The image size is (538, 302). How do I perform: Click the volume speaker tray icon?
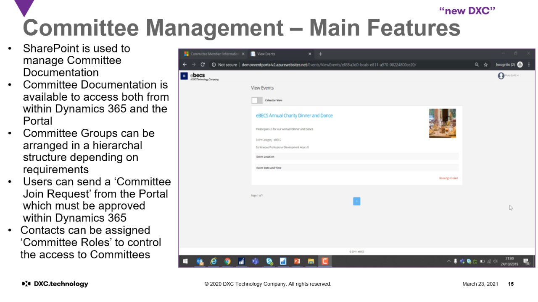pyautogui.click(x=495, y=261)
